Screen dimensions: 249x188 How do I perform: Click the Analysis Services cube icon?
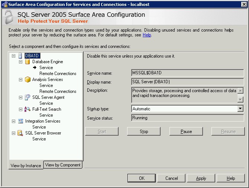point(27,80)
